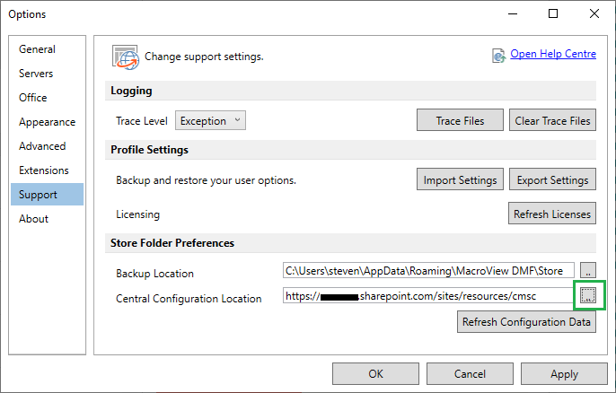Screen dimensions: 616x393
Task: Click the support settings globe icon
Action: point(126,57)
